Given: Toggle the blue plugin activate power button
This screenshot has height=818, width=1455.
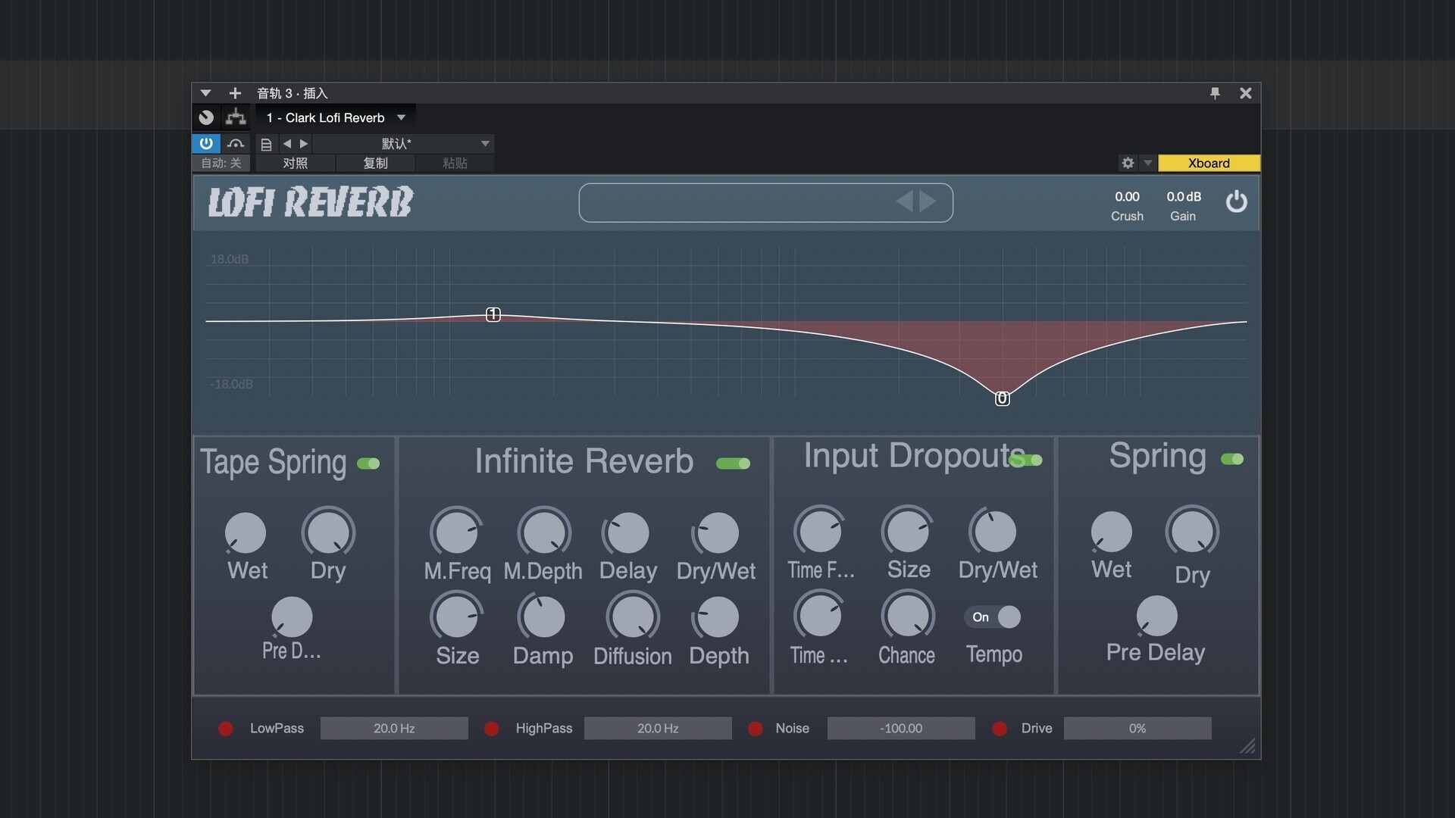Looking at the screenshot, I should tap(206, 143).
